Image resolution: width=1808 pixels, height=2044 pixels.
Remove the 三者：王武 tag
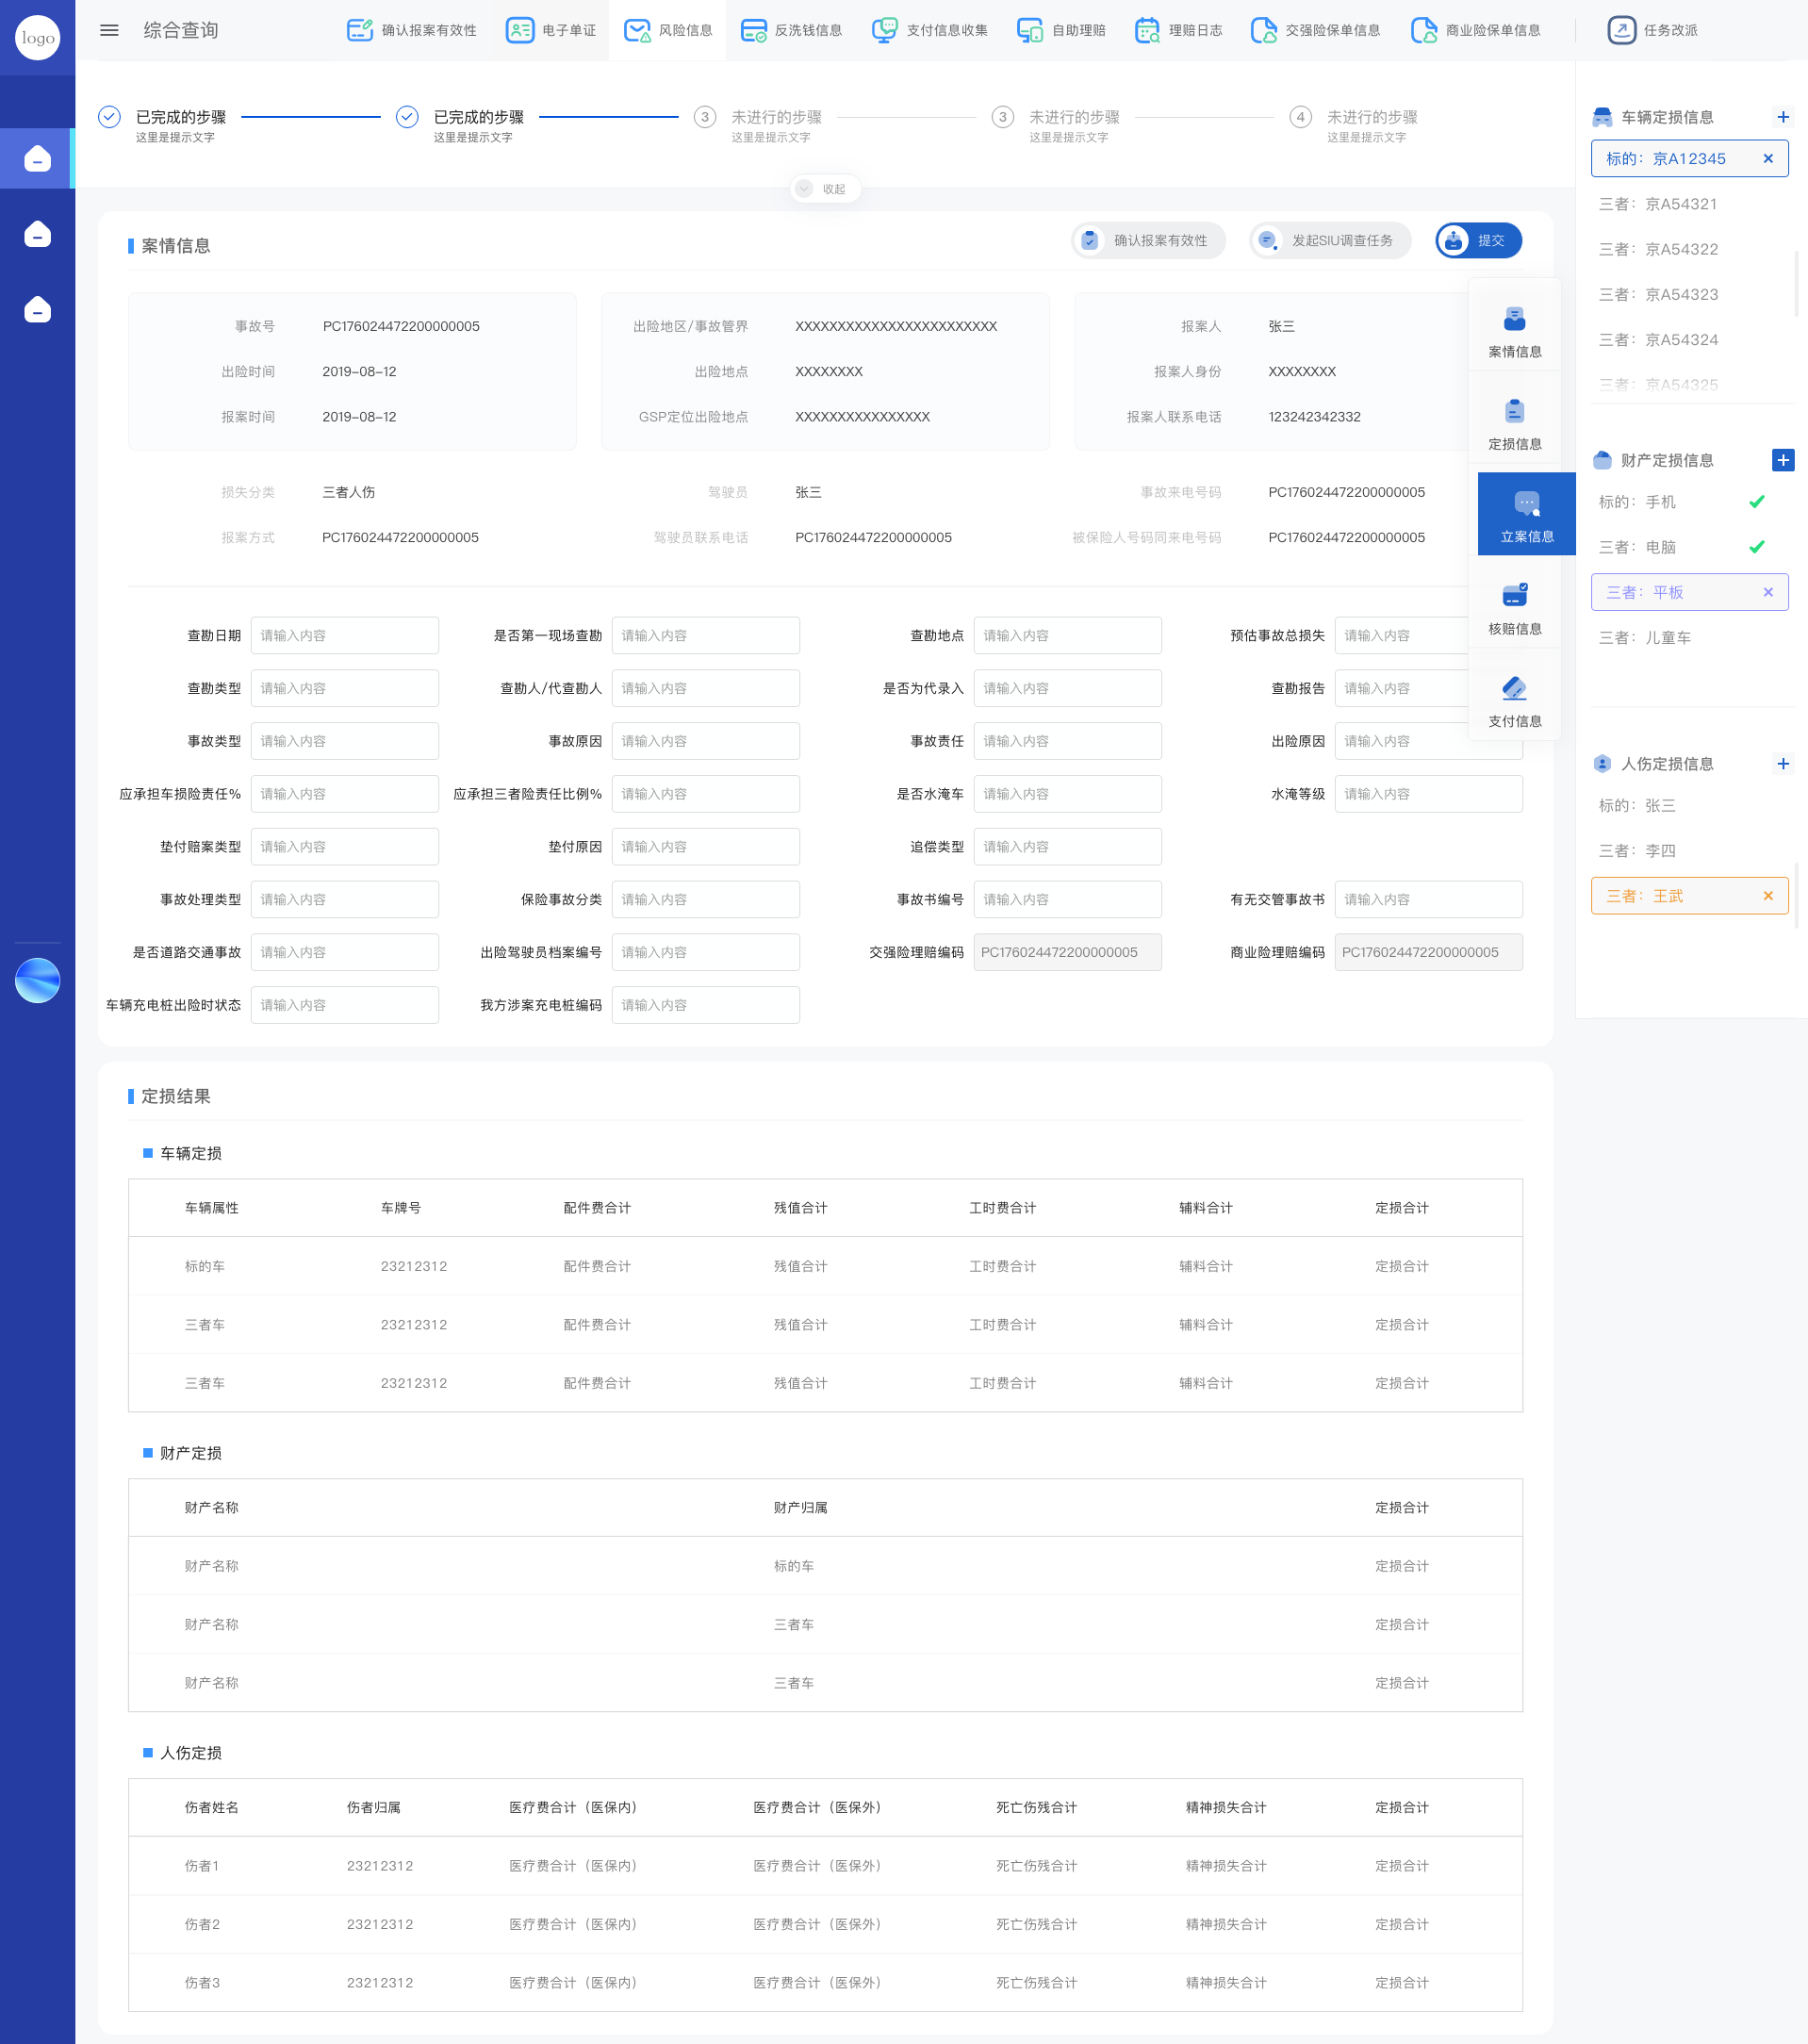(x=1767, y=896)
